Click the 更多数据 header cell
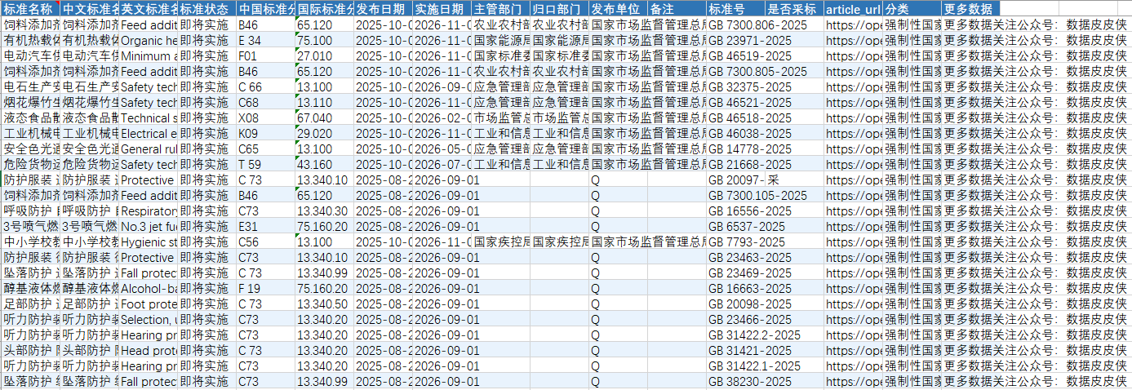Image resolution: width=1132 pixels, height=390 pixels. click(971, 9)
